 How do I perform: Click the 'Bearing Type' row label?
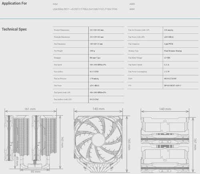point(133,51)
